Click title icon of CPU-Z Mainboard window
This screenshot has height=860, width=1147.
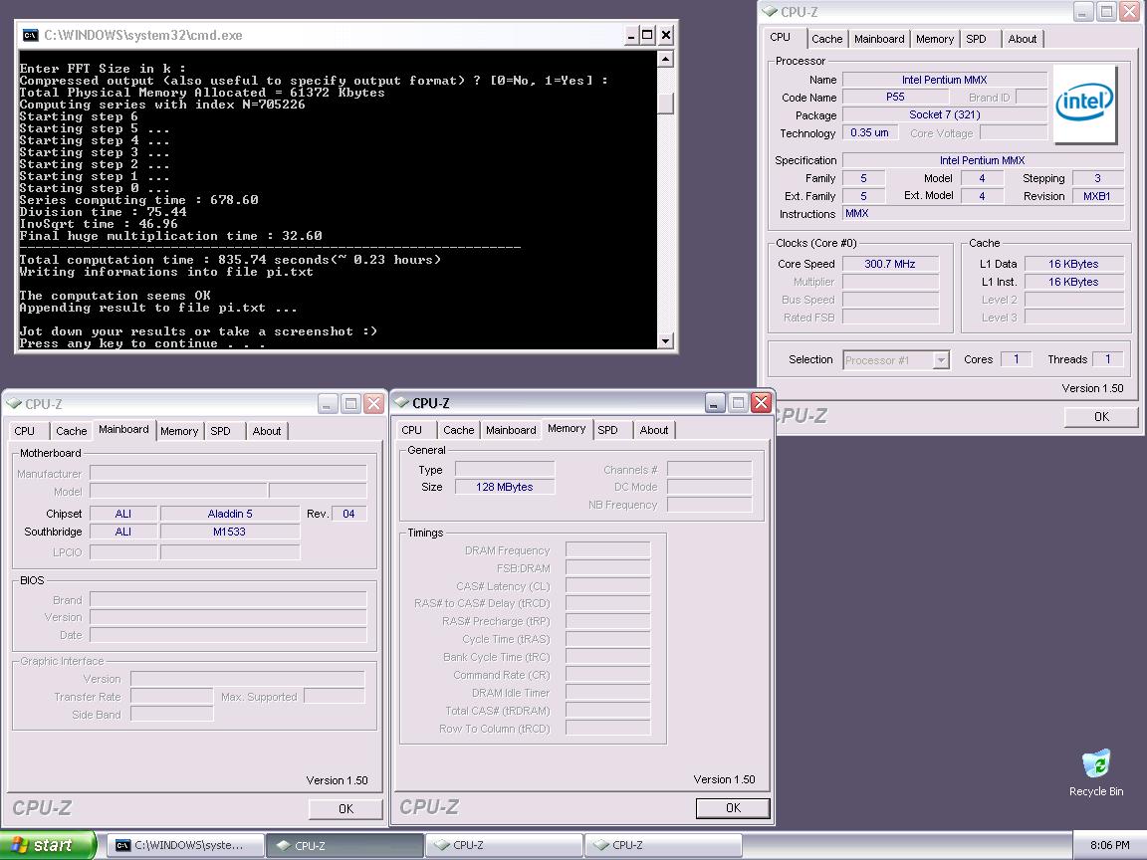14,404
